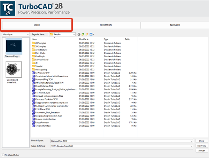Click the 2 206 Ko size of C_Wrench.TCW

pyautogui.click(x=133, y=73)
